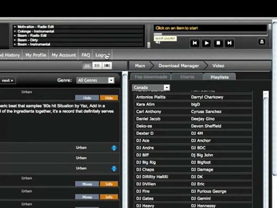Viewport: 277px width, 208px height.
Task: Click the first Mixes button
Action: pyautogui.click(x=87, y=184)
